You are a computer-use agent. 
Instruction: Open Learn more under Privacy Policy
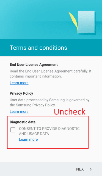19,111
